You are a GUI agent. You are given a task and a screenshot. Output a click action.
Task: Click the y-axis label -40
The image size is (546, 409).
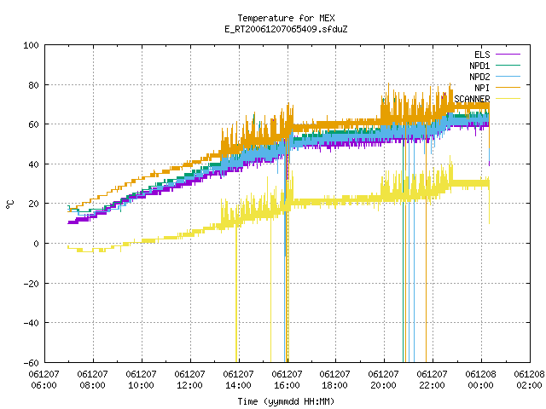[x=31, y=323]
